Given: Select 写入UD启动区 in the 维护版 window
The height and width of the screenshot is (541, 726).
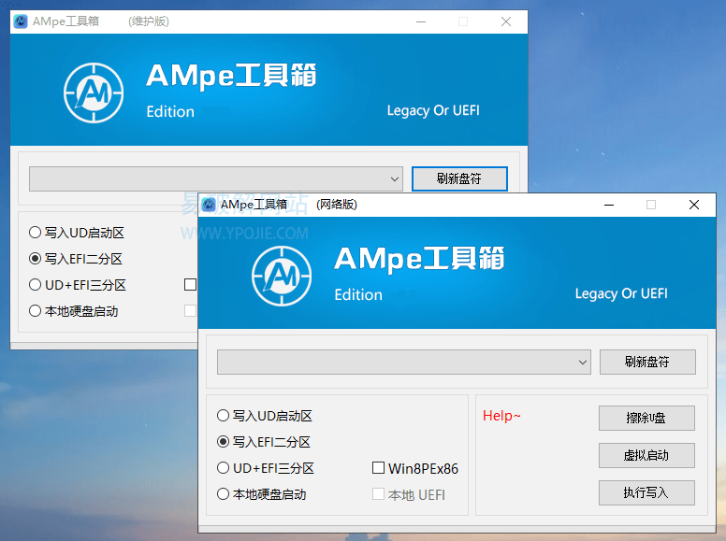Looking at the screenshot, I should (x=77, y=233).
